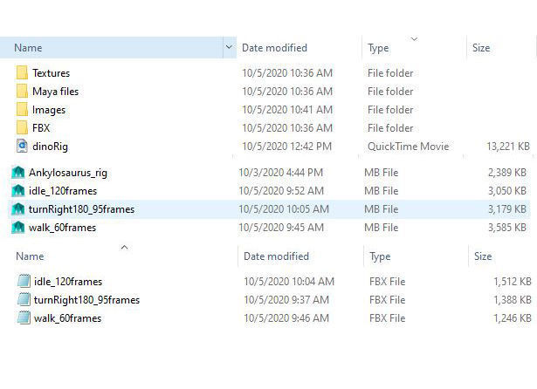
Task: Click the FBX folder icon
Action: click(x=22, y=128)
